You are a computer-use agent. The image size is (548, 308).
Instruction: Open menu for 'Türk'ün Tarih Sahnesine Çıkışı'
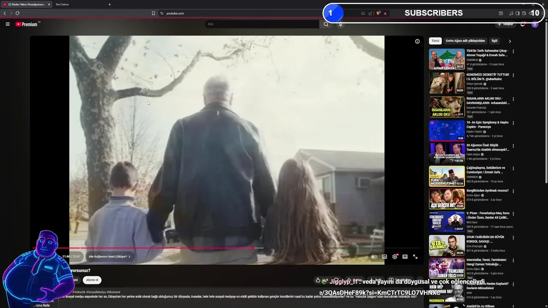pyautogui.click(x=513, y=51)
